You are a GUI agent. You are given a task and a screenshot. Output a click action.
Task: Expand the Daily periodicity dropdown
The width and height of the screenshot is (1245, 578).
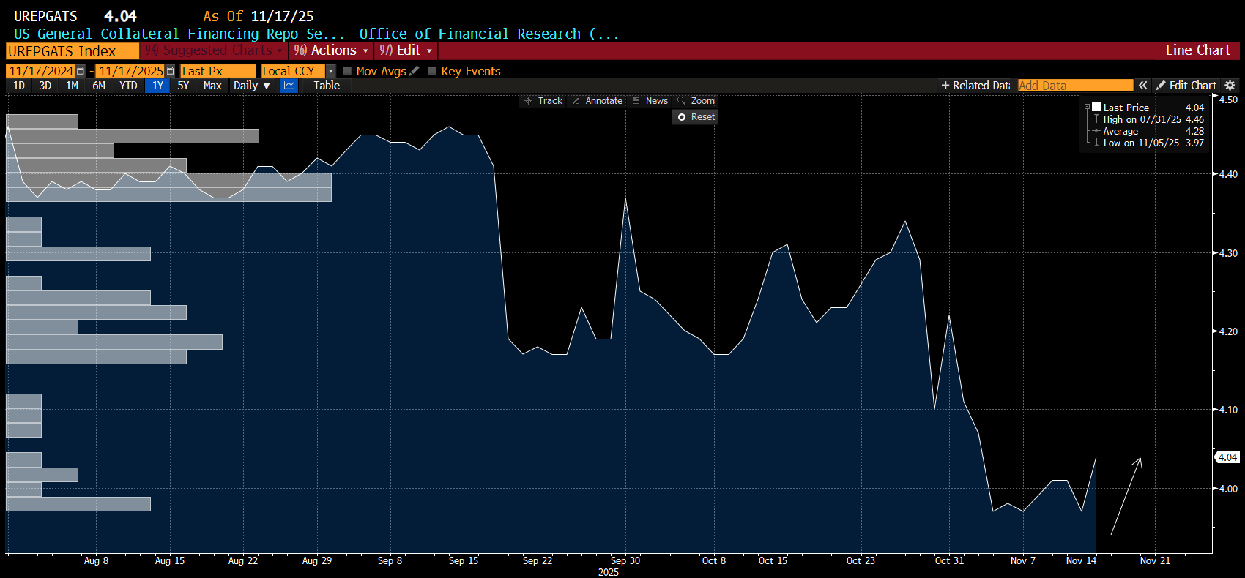(x=252, y=86)
